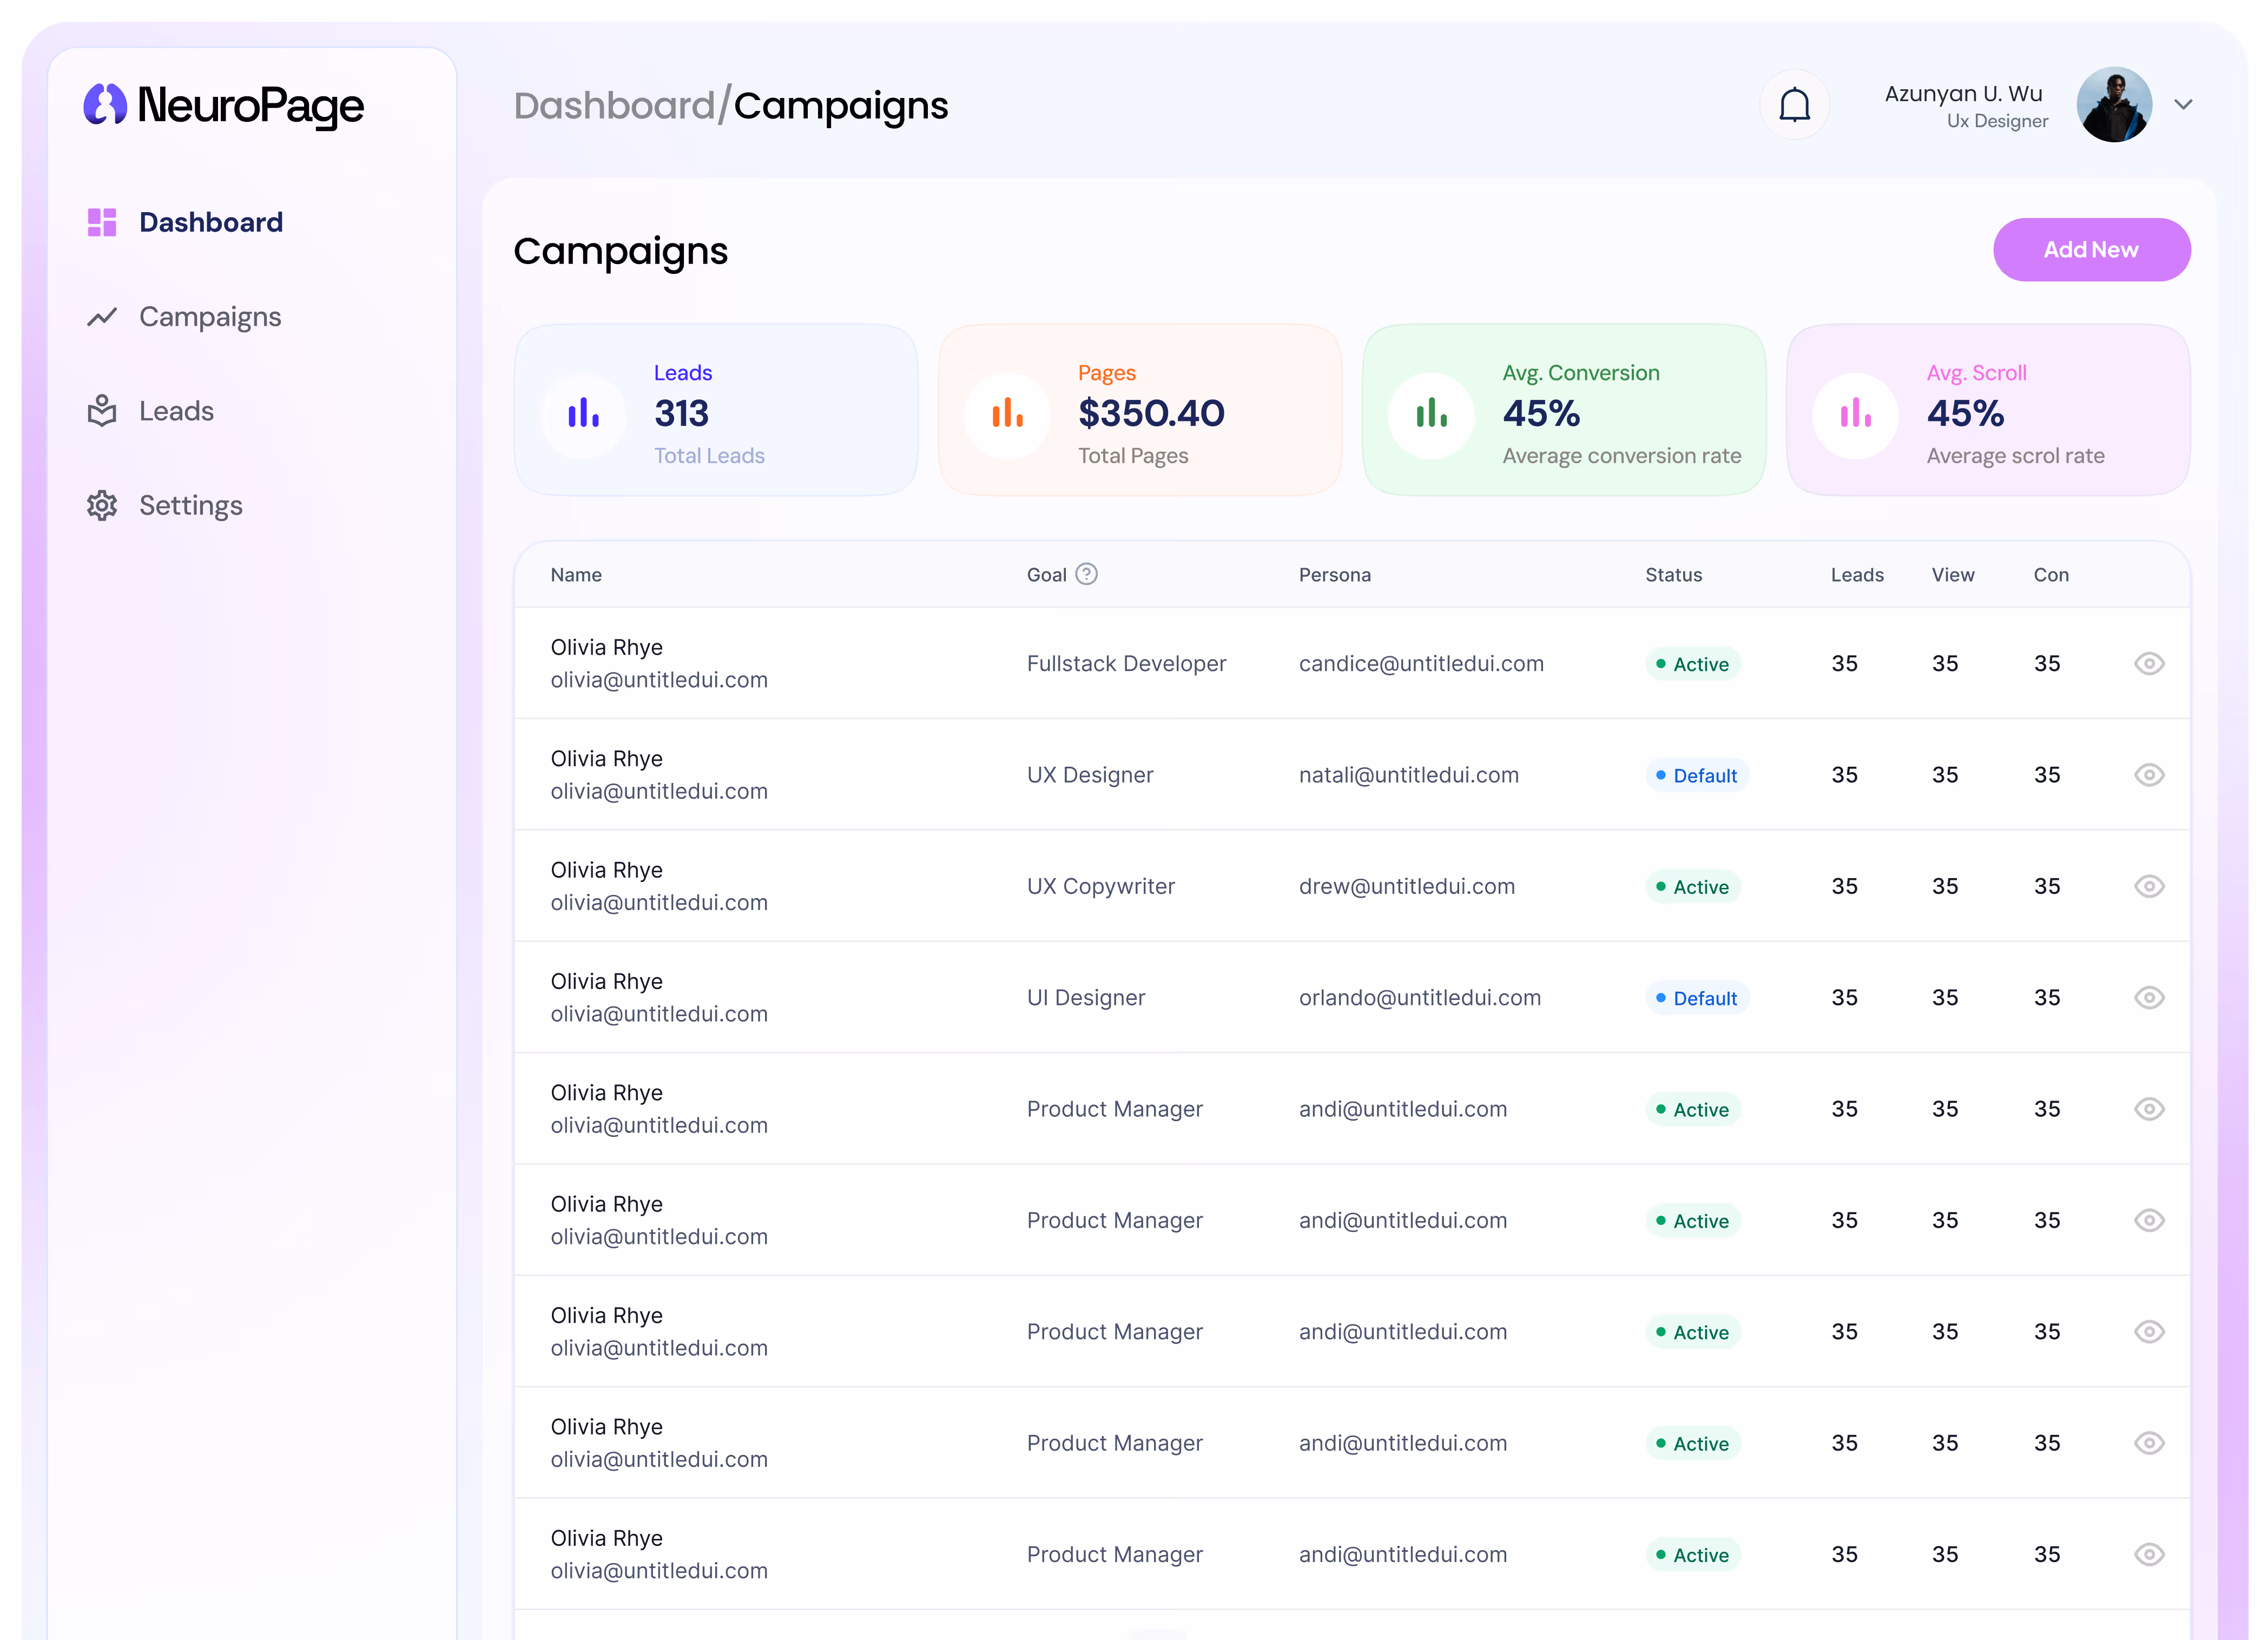Click the NeuroPage brain logo
Image resolution: width=2268 pixels, height=1640 pixels.
click(x=105, y=105)
